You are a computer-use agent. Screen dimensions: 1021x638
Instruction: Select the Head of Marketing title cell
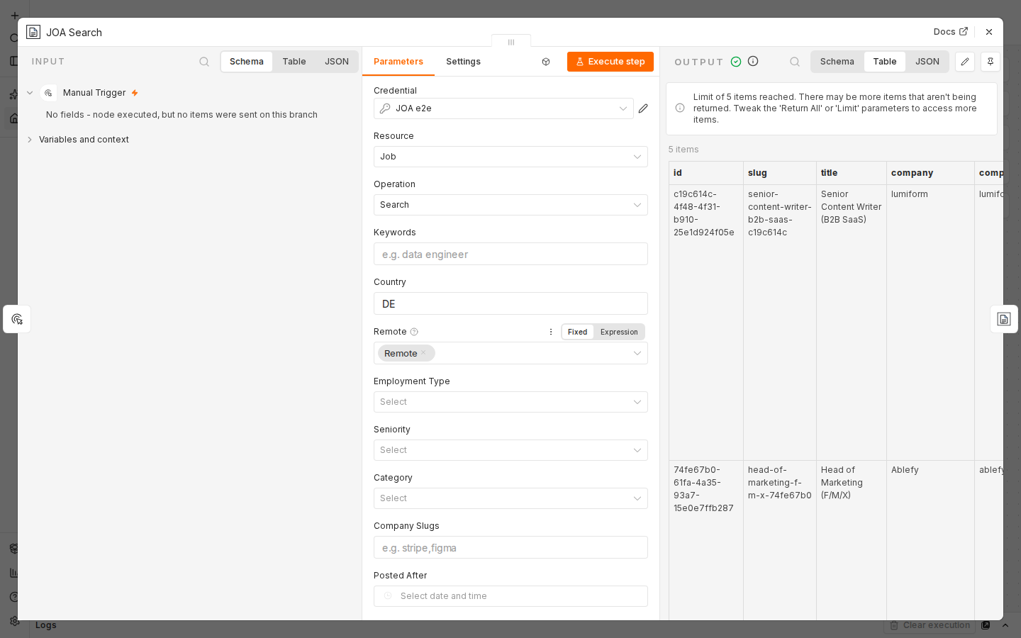pos(852,540)
